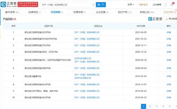Switch to the 法律风险 tab
This screenshot has width=177, height=109.
click(x=34, y=12)
